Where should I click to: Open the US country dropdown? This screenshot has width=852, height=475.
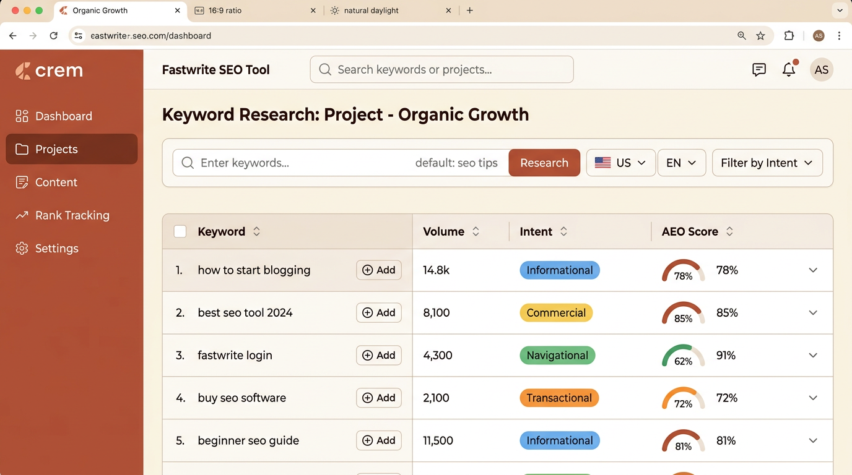pyautogui.click(x=620, y=163)
